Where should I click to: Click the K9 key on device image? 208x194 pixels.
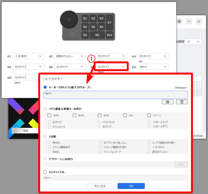point(97,35)
